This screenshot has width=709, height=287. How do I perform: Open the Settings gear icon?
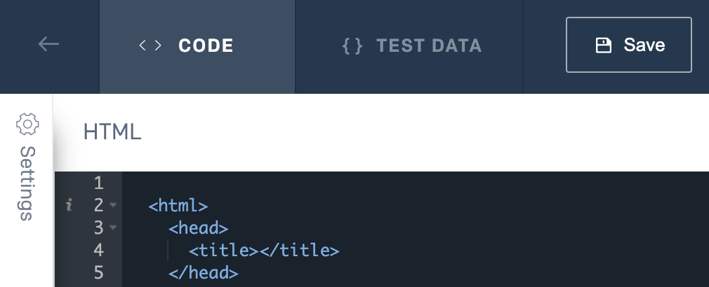coord(27,124)
